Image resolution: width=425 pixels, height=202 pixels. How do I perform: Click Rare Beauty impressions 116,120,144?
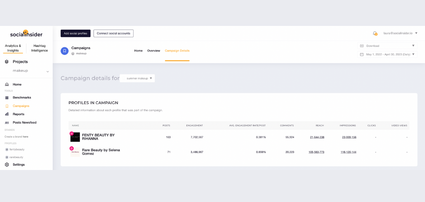348,152
